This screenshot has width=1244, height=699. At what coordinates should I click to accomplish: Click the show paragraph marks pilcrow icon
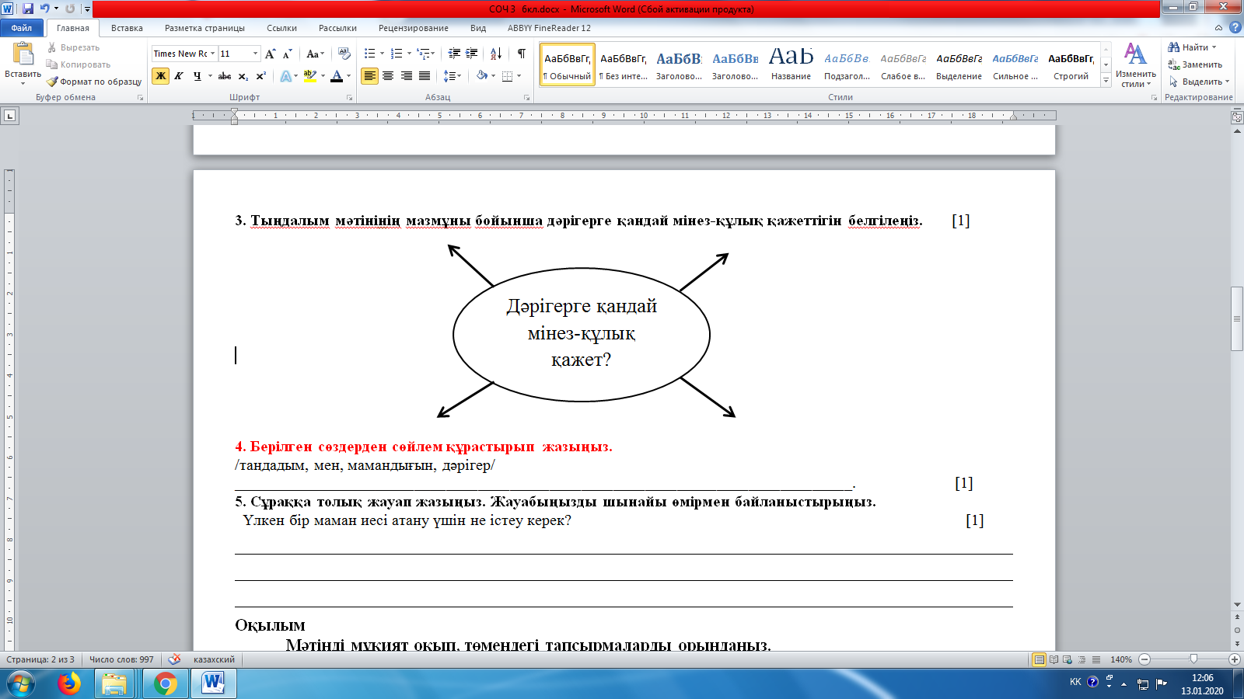(x=521, y=54)
